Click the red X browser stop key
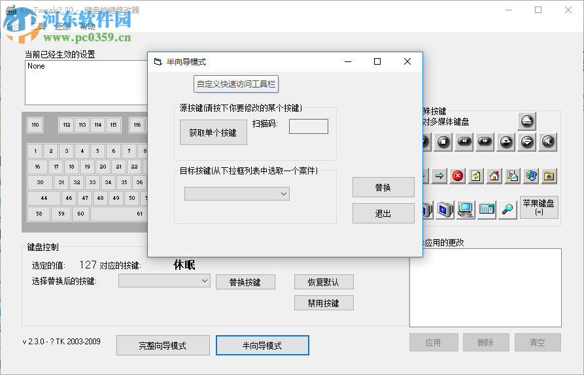 [x=457, y=176]
